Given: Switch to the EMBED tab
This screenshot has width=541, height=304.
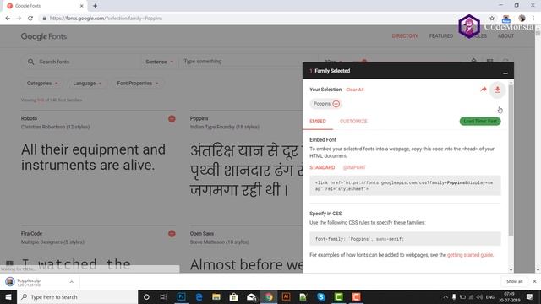Looking at the screenshot, I should tap(318, 122).
